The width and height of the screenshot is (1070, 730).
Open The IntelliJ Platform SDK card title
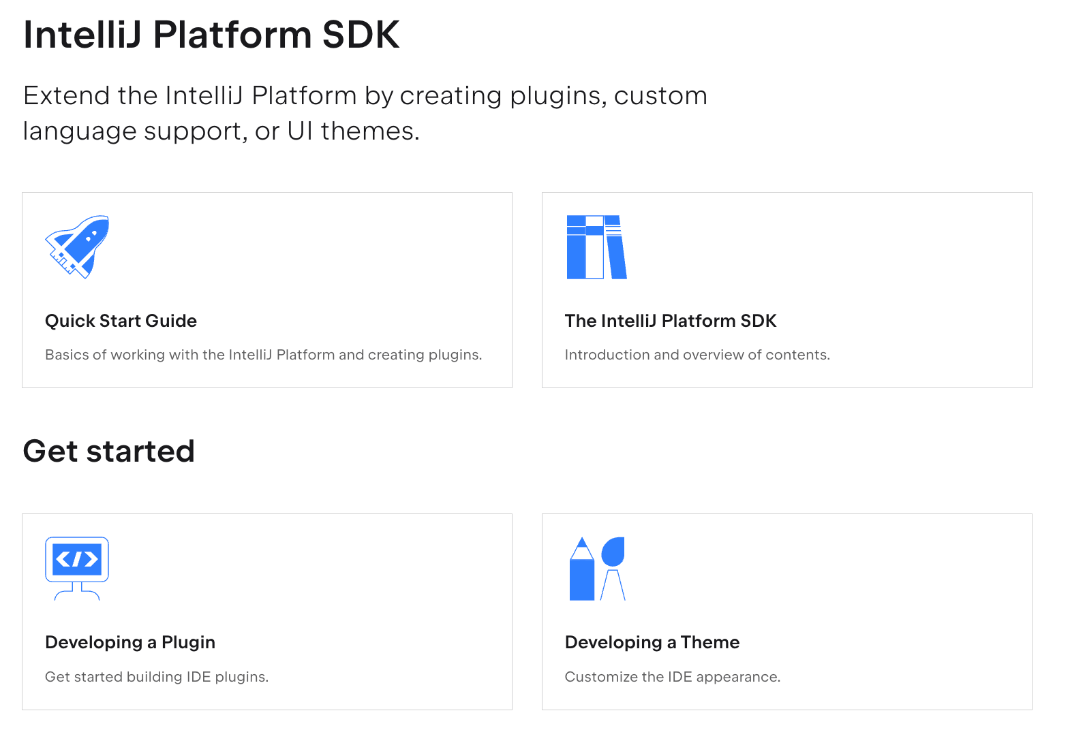point(671,321)
